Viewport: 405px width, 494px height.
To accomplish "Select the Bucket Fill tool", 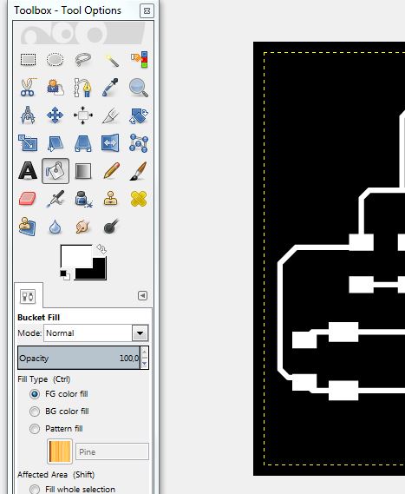I will (x=56, y=171).
